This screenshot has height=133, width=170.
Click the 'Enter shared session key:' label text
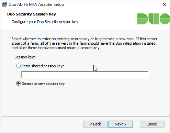click(43, 66)
